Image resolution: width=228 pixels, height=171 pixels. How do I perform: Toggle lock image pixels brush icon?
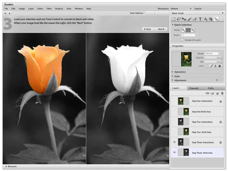point(211,66)
